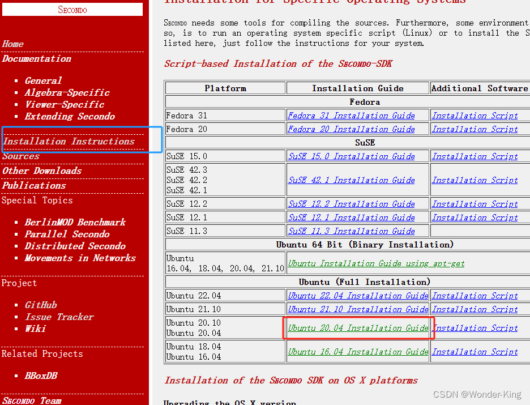The width and height of the screenshot is (530, 405).
Task: Download Installation Script for Ubuntu 16.04 row
Action: click(475, 352)
